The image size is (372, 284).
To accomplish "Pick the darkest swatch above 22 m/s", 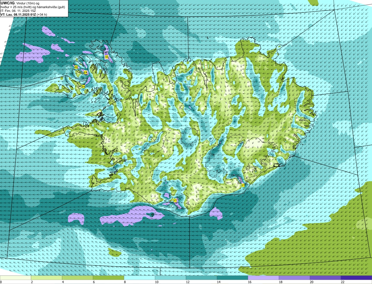I will pos(357,278).
